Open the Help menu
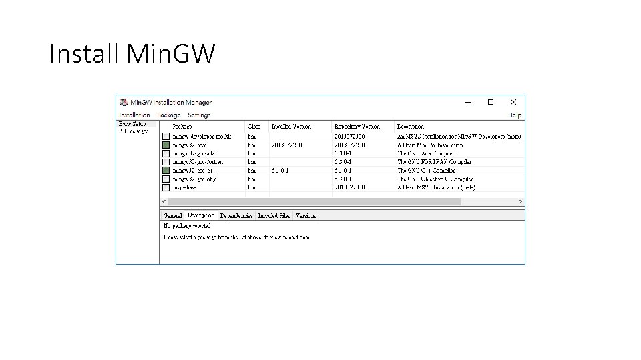This screenshot has width=641, height=360. click(515, 115)
